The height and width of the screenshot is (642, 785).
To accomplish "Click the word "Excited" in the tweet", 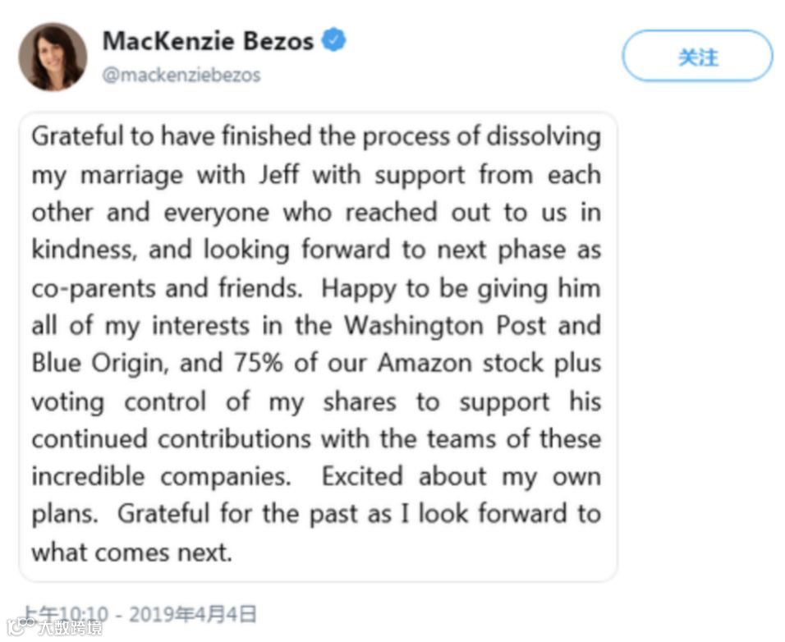I will (362, 477).
